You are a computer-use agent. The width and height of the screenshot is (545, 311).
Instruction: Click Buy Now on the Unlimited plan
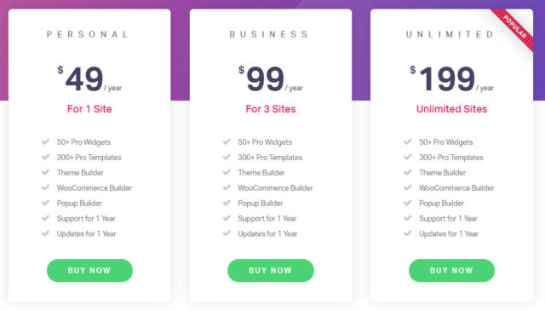[451, 270]
